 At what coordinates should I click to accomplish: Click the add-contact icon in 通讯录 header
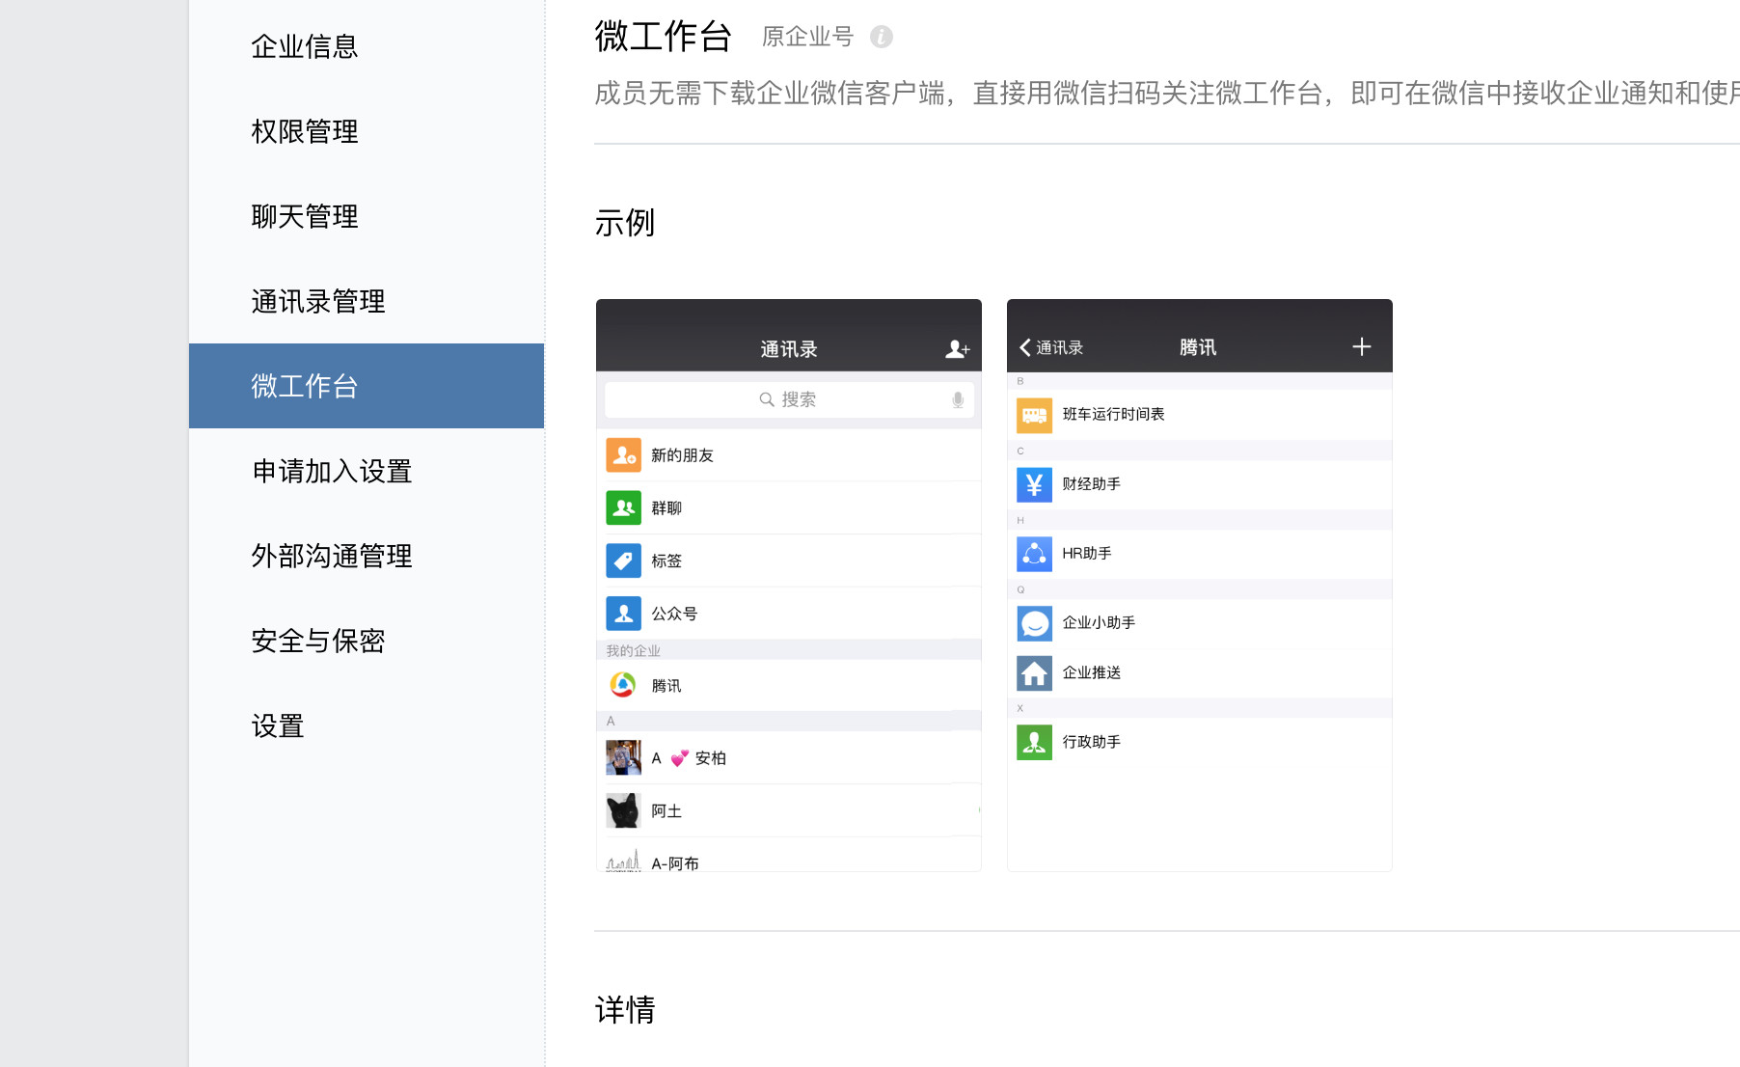click(x=957, y=348)
